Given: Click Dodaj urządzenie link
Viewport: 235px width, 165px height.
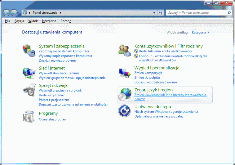Looking at the screenshot, I should pyautogui.click(x=51, y=95).
